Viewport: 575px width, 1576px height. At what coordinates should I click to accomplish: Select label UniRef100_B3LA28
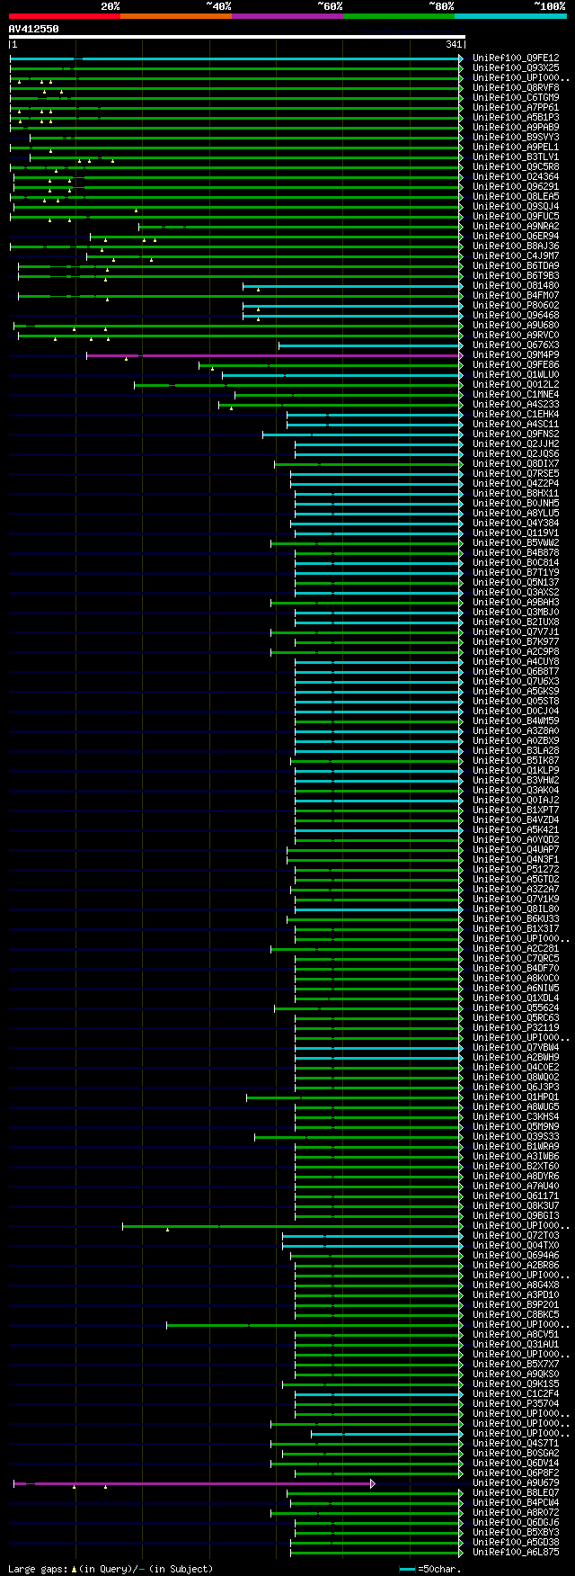click(x=516, y=751)
